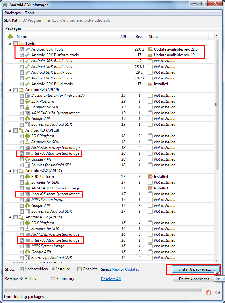Viewport: 225px width, 303px height.
Task: Click the installed status icon of Build-tools 17
Action: 150,84
